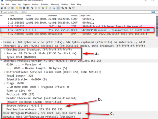Select User Datagram Protocol row
The image size is (158, 119).
click(42, 113)
